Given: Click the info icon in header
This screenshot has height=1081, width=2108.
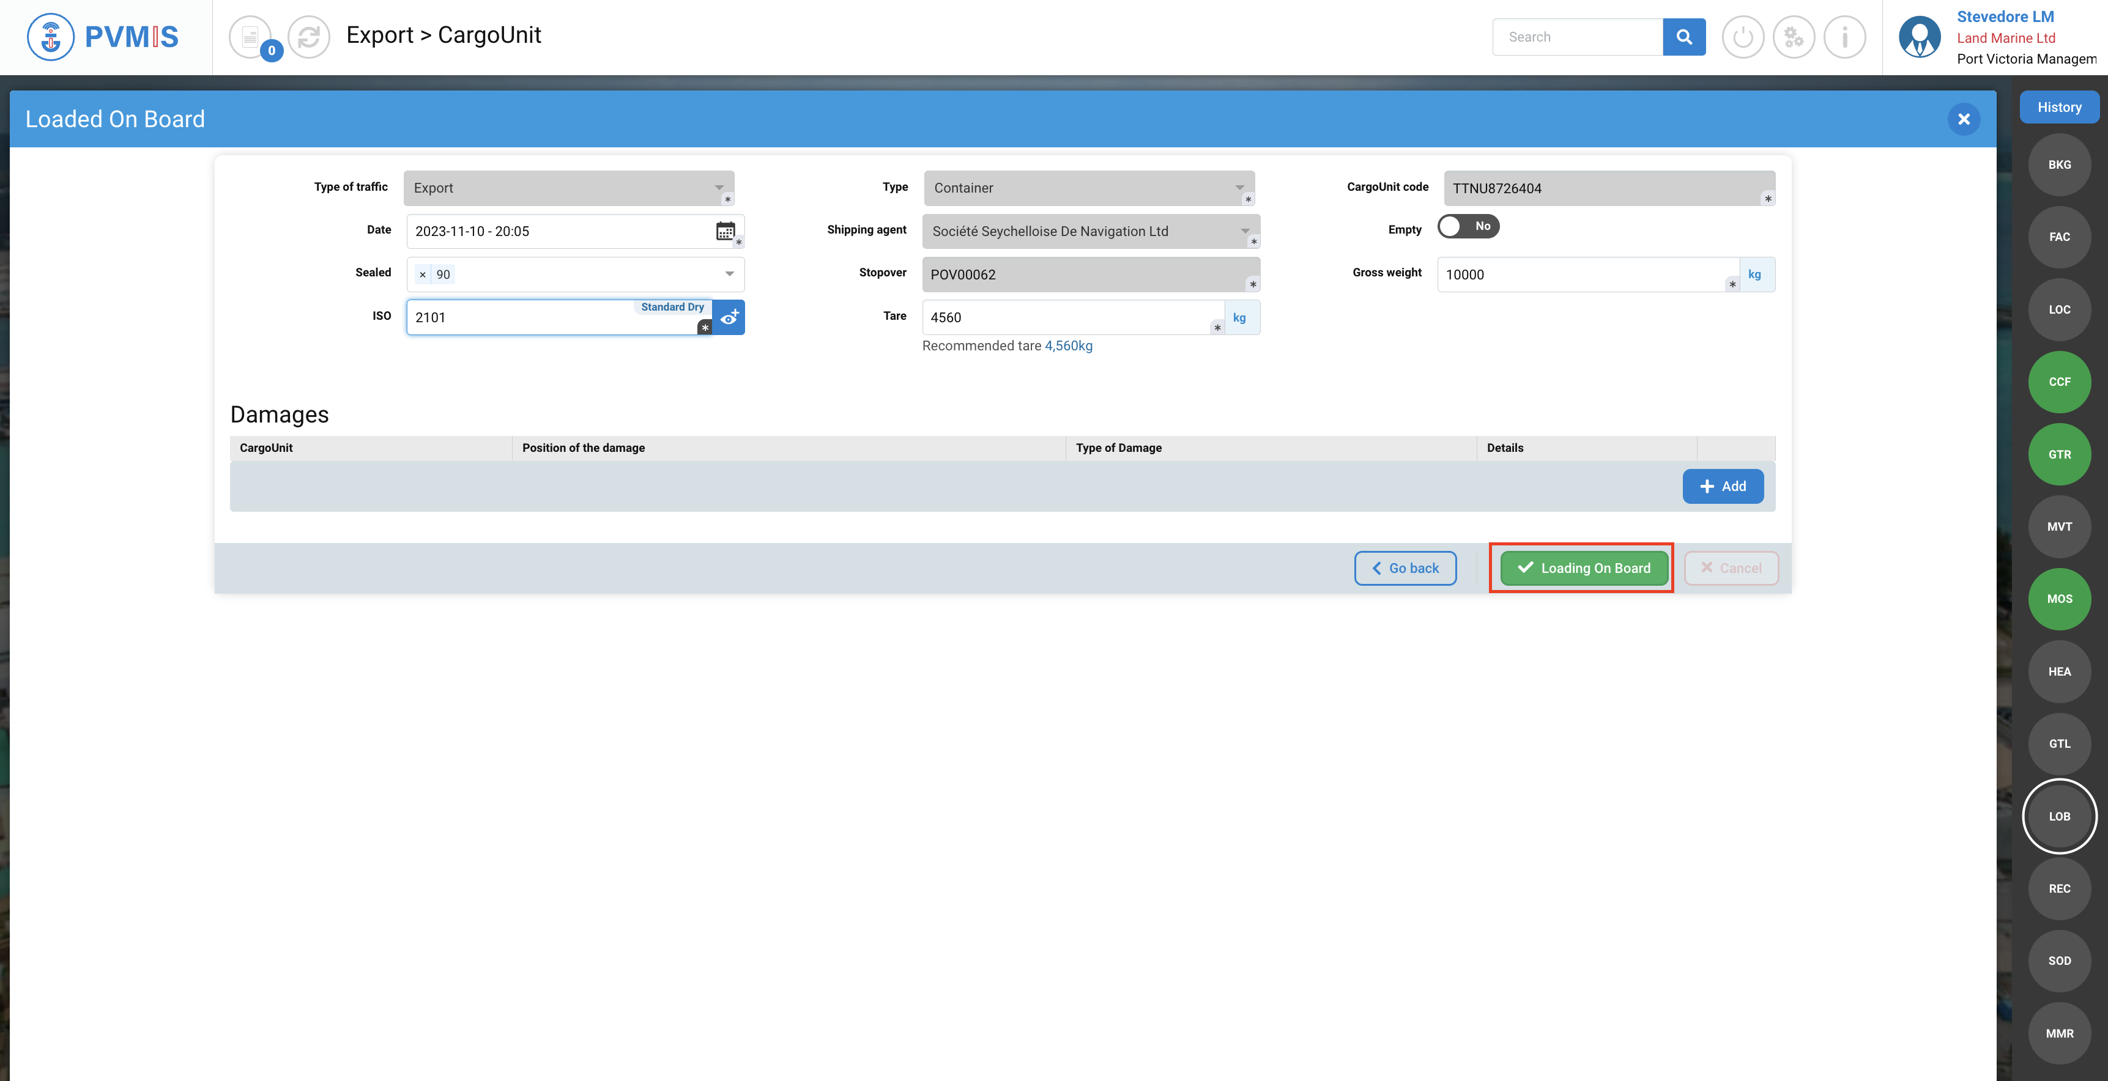Looking at the screenshot, I should [1844, 37].
